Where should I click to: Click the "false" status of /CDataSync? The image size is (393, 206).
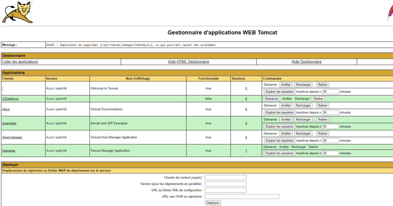tap(209, 99)
